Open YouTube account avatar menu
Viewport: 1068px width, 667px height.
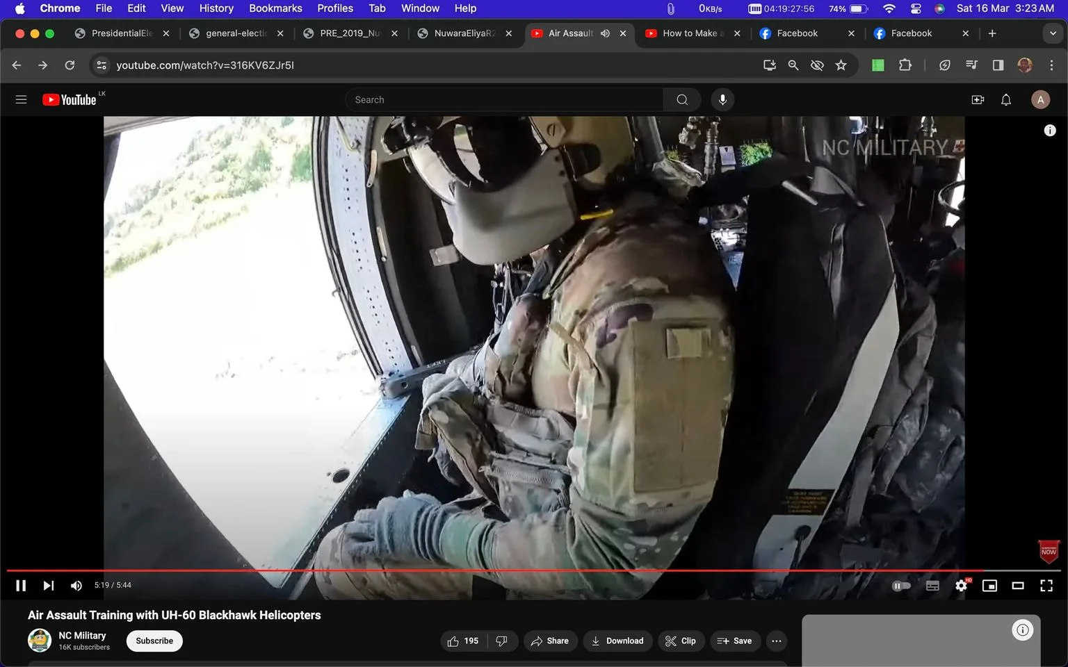point(1040,99)
